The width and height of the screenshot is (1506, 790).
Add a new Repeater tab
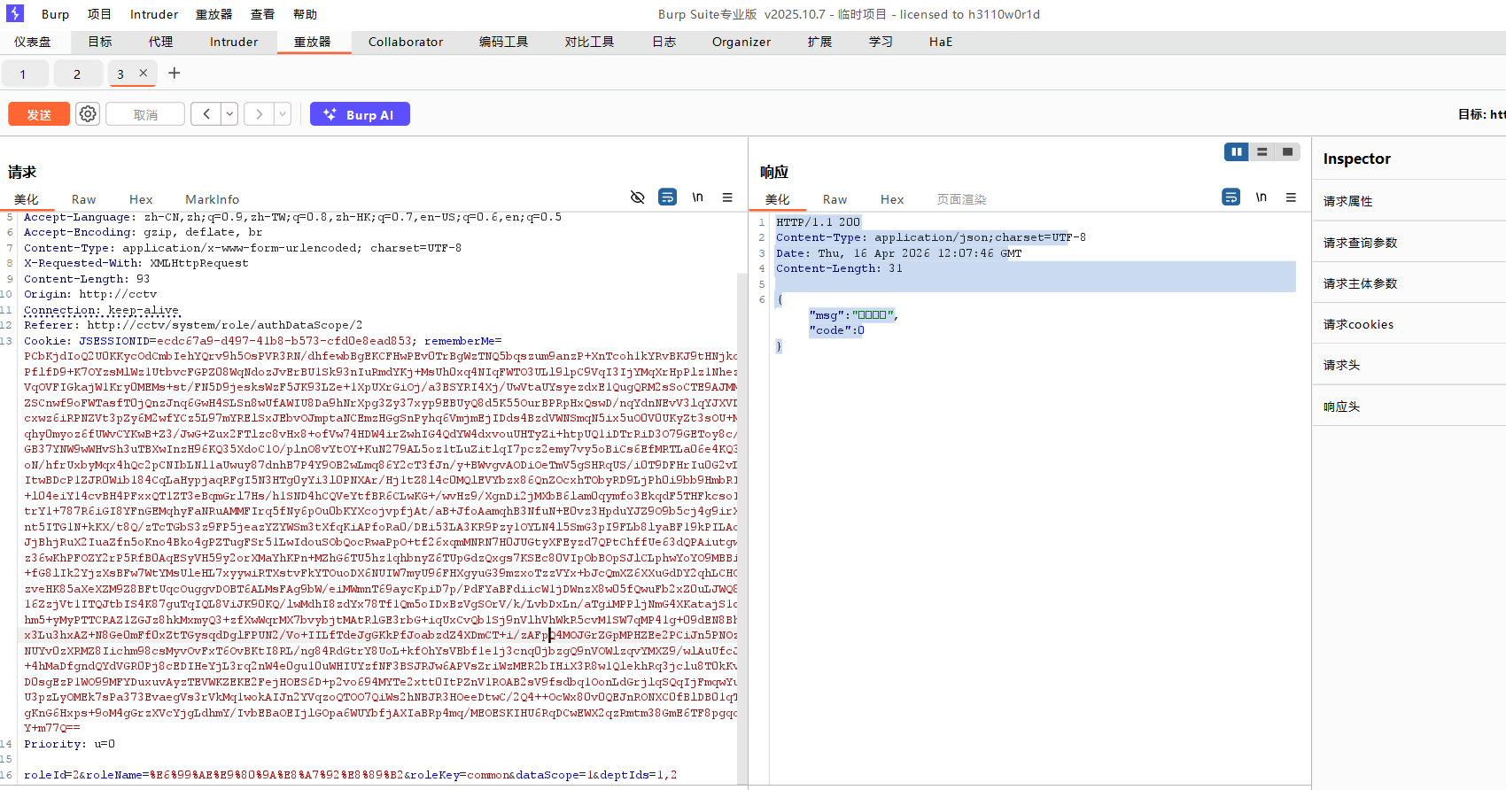175,74
